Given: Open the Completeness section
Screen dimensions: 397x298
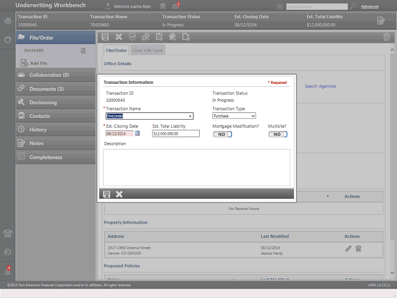Looking at the screenshot, I should (x=56, y=157).
